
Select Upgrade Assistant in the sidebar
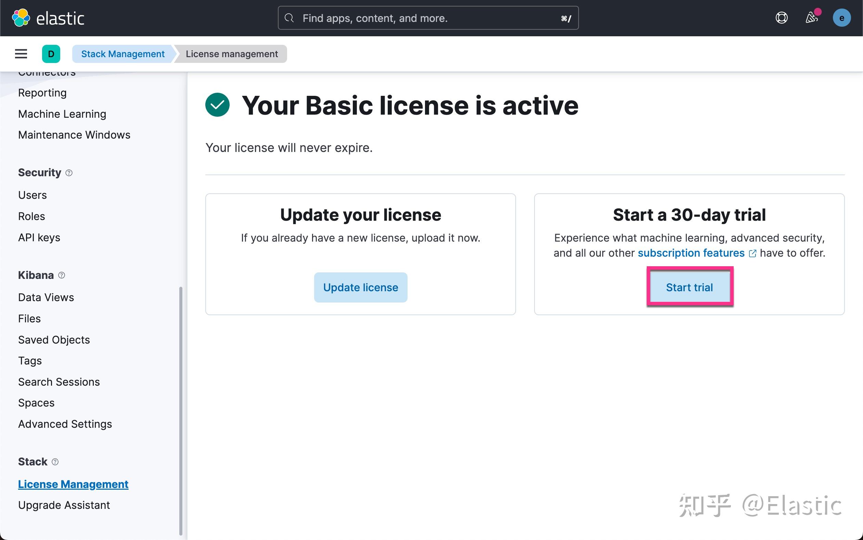point(64,505)
